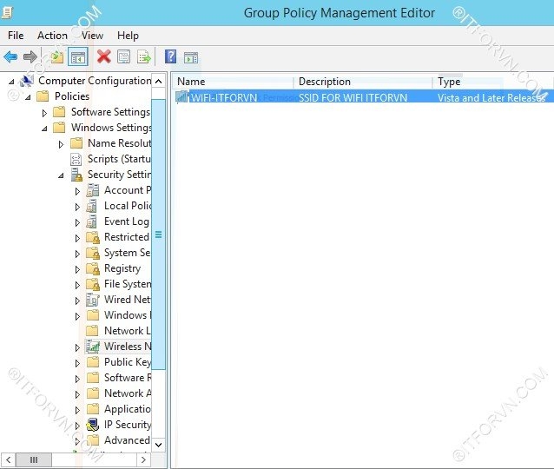This screenshot has width=554, height=469.
Task: Click the blue Help icon
Action: pos(170,57)
